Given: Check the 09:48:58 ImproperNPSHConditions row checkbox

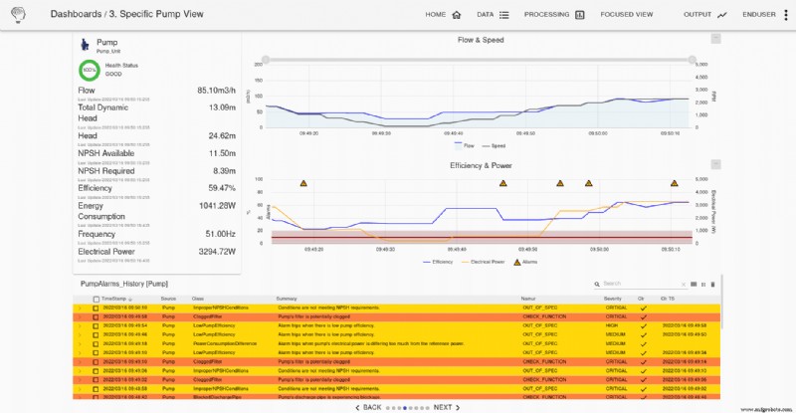Looking at the screenshot, I should click(x=96, y=388).
